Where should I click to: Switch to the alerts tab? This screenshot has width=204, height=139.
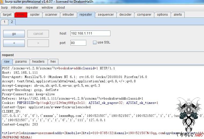[x=178, y=15]
